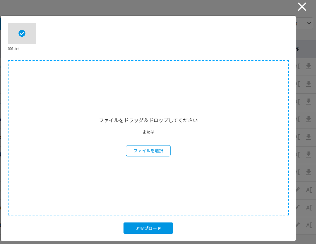Click the download icon in the first row
The height and width of the screenshot is (244, 316).
pos(309,66)
